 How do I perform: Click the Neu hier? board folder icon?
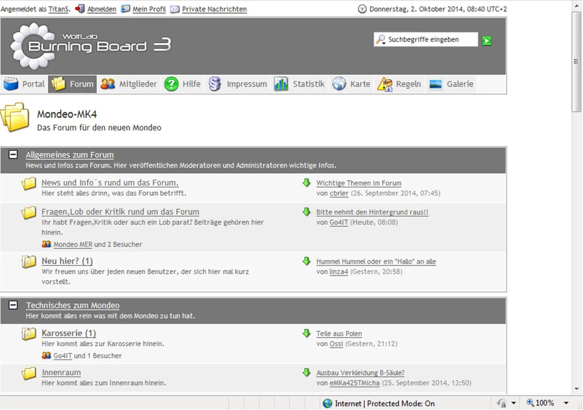click(29, 262)
